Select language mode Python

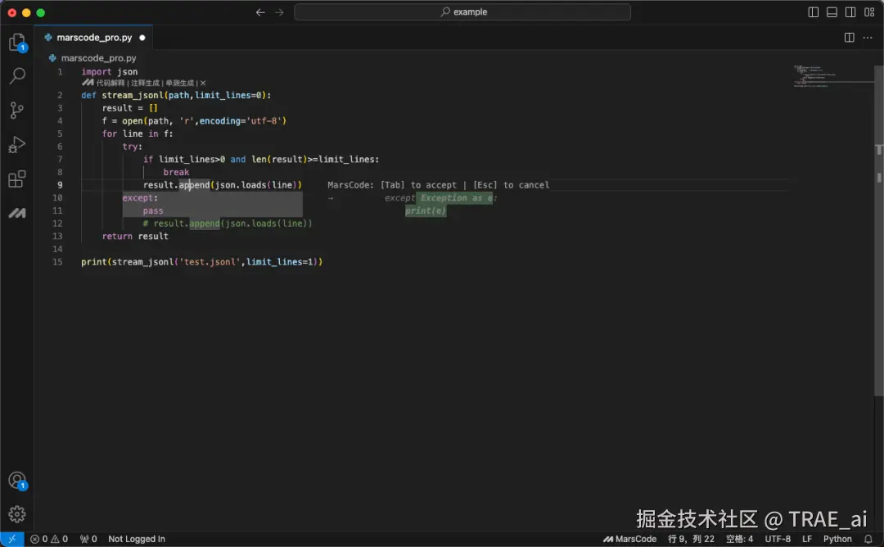point(837,539)
